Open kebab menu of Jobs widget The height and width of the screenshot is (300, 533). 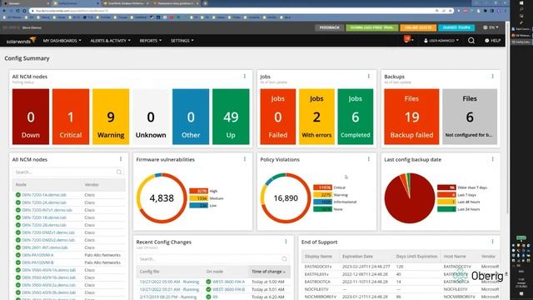coord(368,77)
